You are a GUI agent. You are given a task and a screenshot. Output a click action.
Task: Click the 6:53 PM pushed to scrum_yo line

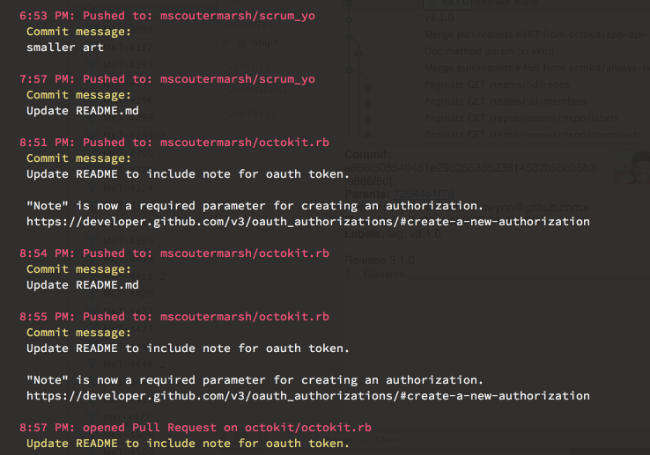click(x=167, y=16)
